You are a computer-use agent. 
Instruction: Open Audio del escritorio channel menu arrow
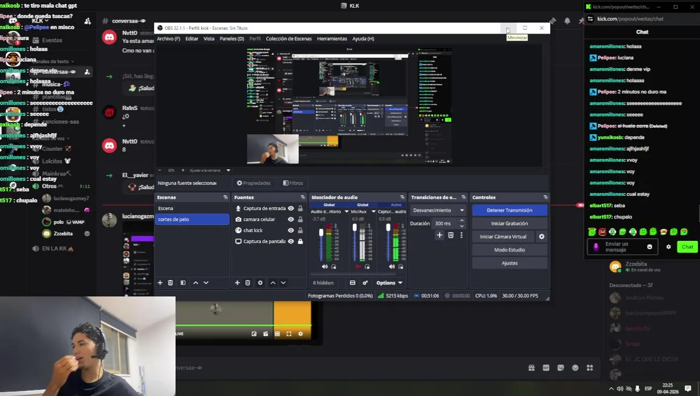(x=346, y=212)
